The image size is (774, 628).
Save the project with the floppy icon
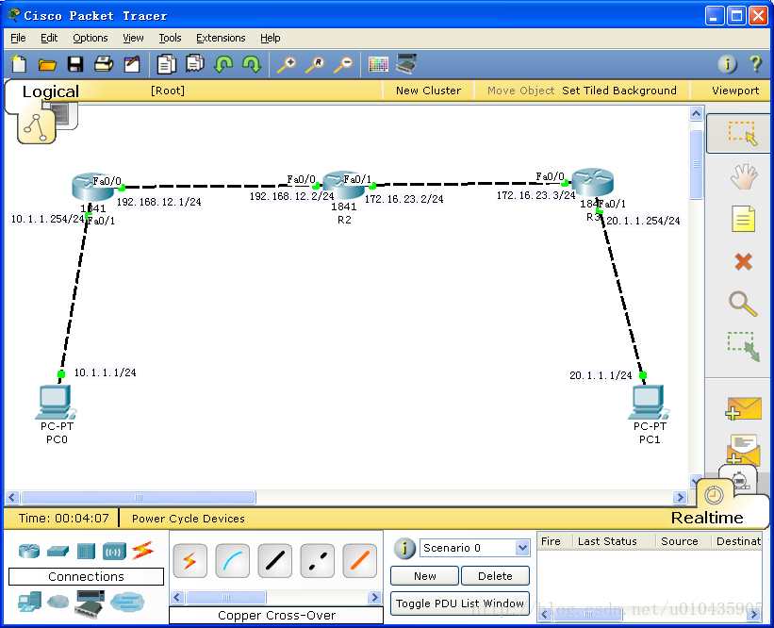(75, 64)
